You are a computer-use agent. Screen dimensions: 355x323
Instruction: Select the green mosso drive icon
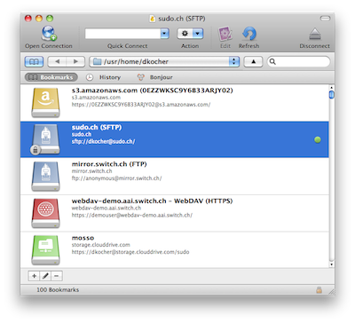(x=45, y=250)
